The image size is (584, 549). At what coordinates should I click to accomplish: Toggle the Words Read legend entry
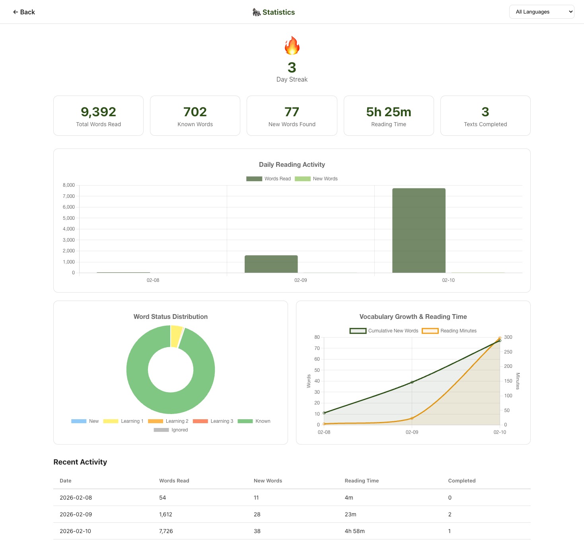(269, 178)
